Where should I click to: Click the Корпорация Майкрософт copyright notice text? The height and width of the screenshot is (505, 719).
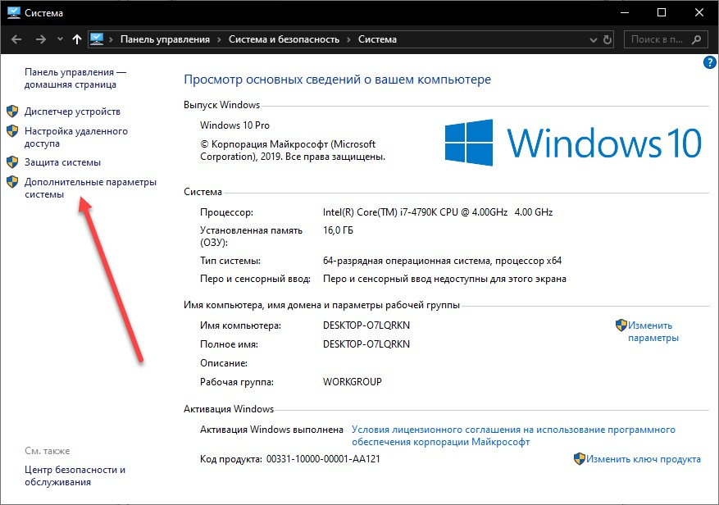pos(293,151)
